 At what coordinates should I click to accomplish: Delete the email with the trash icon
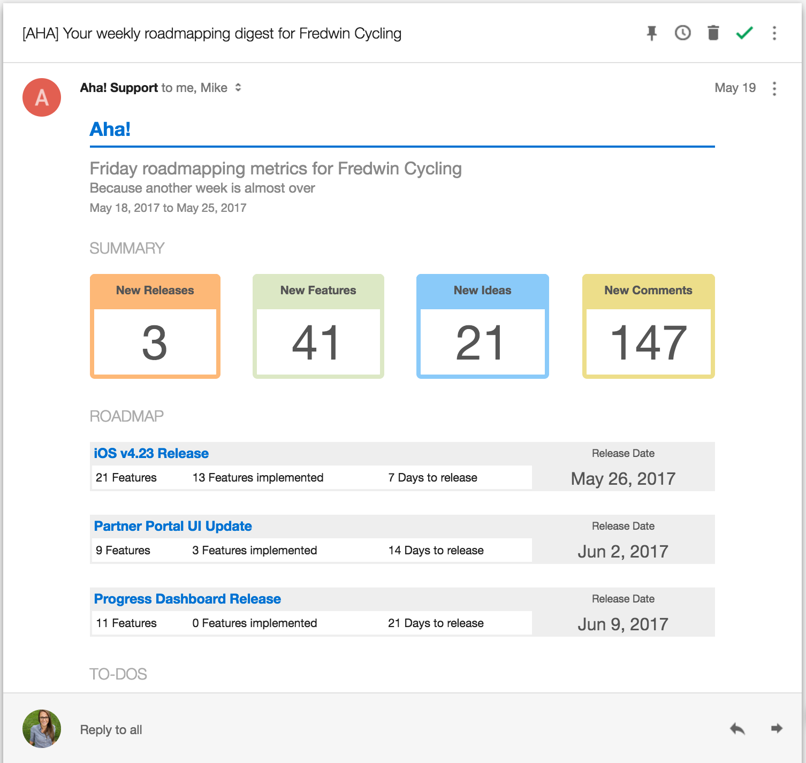coord(713,33)
